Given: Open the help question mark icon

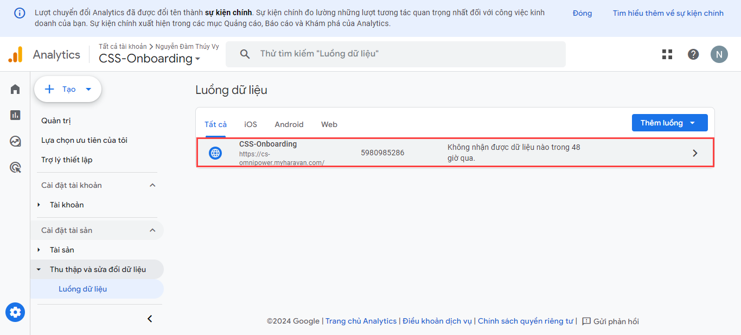Looking at the screenshot, I should coord(693,54).
